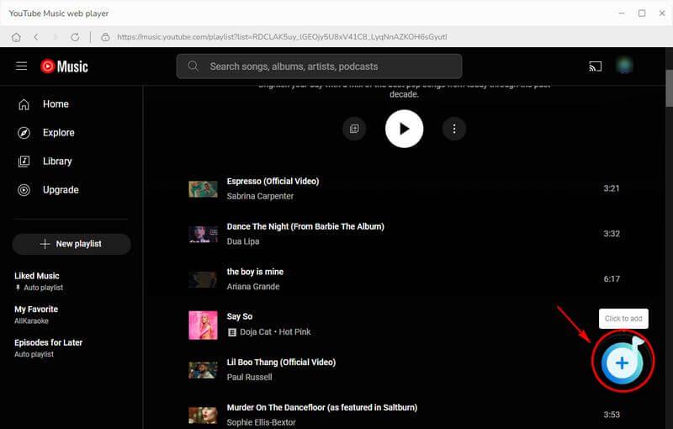
Task: Select Dance The Night (From Barbie The Album)
Action: [305, 226]
